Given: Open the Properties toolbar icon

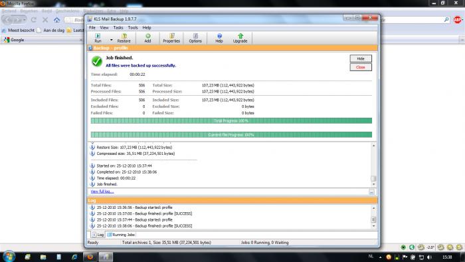Looking at the screenshot, I should [171, 38].
